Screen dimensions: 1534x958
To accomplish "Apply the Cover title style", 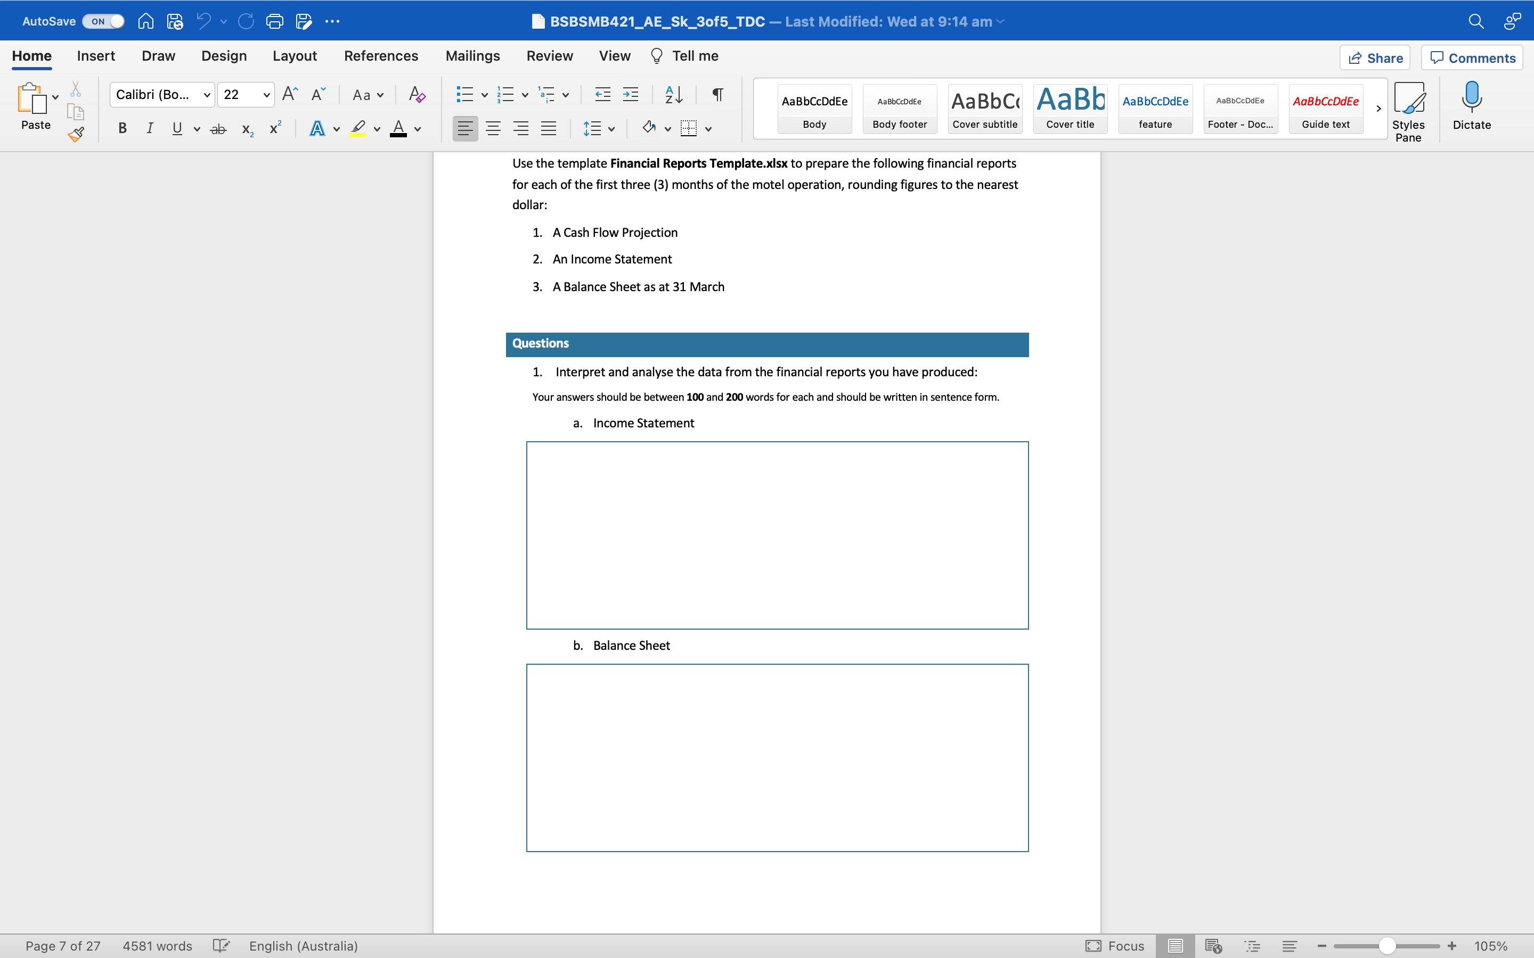I will pos(1070,109).
